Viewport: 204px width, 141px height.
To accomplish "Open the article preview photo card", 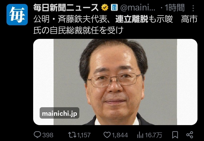I will click(x=115, y=82).
